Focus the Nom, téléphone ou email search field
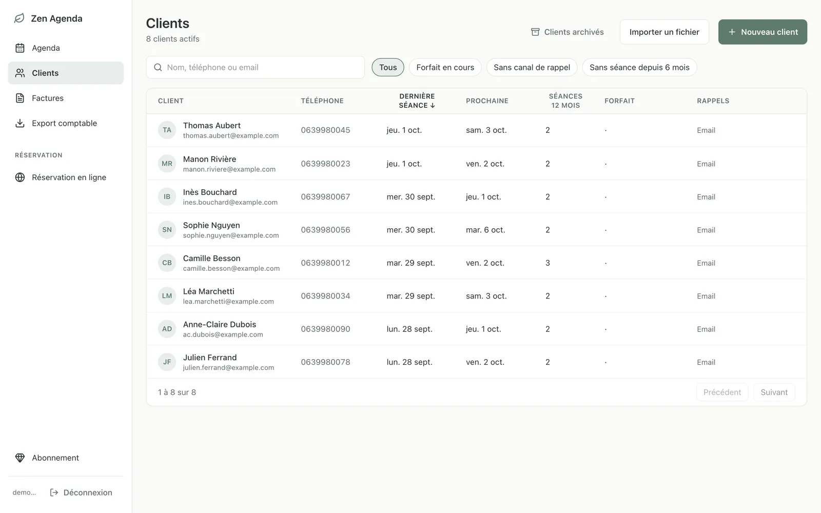This screenshot has height=513, width=821. [x=255, y=67]
